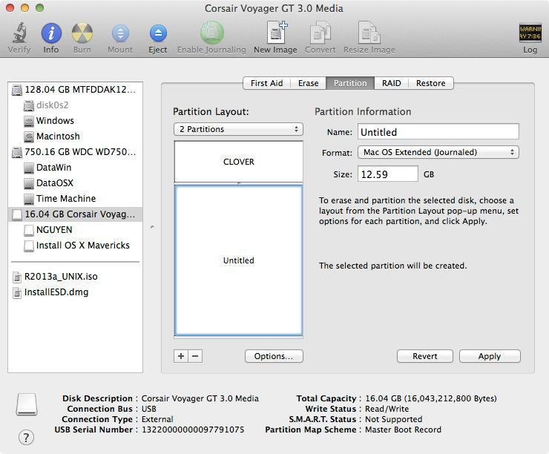
Task: Add a partition with plus button
Action: coord(181,356)
